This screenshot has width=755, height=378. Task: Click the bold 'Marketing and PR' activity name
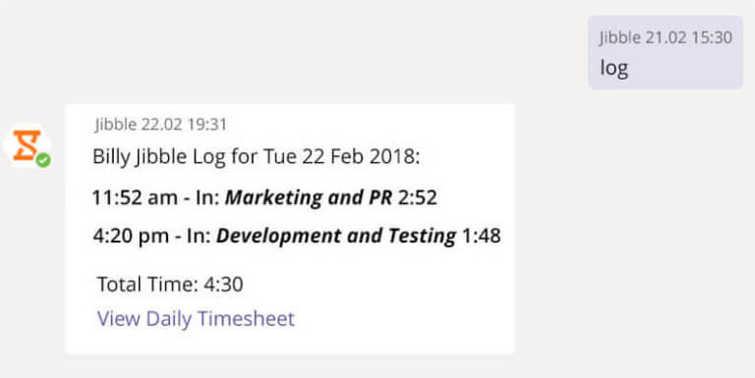(309, 197)
